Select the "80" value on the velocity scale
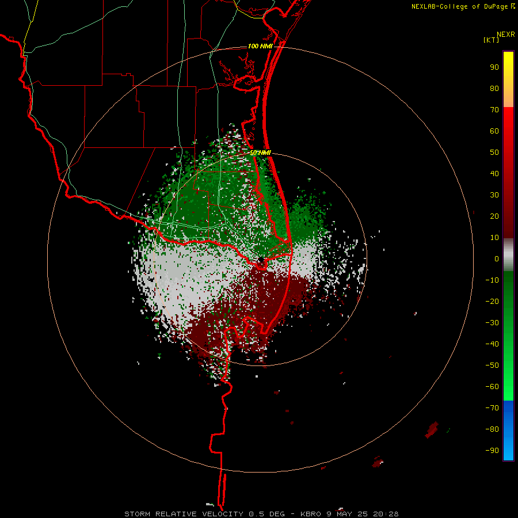The width and height of the screenshot is (518, 518). pos(494,89)
